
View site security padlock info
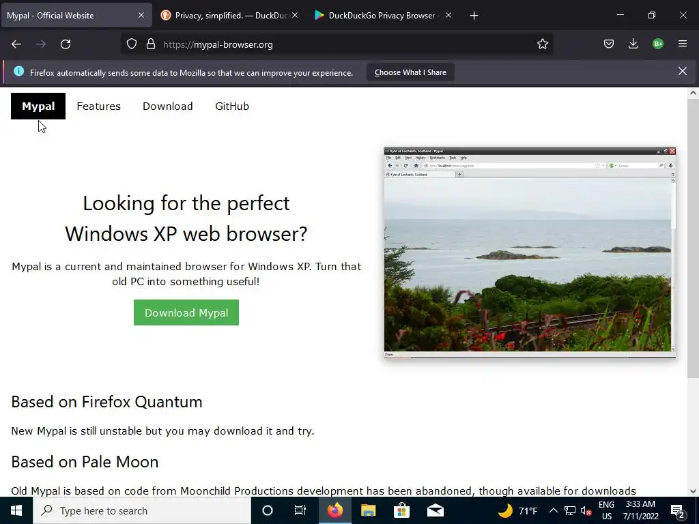point(151,44)
